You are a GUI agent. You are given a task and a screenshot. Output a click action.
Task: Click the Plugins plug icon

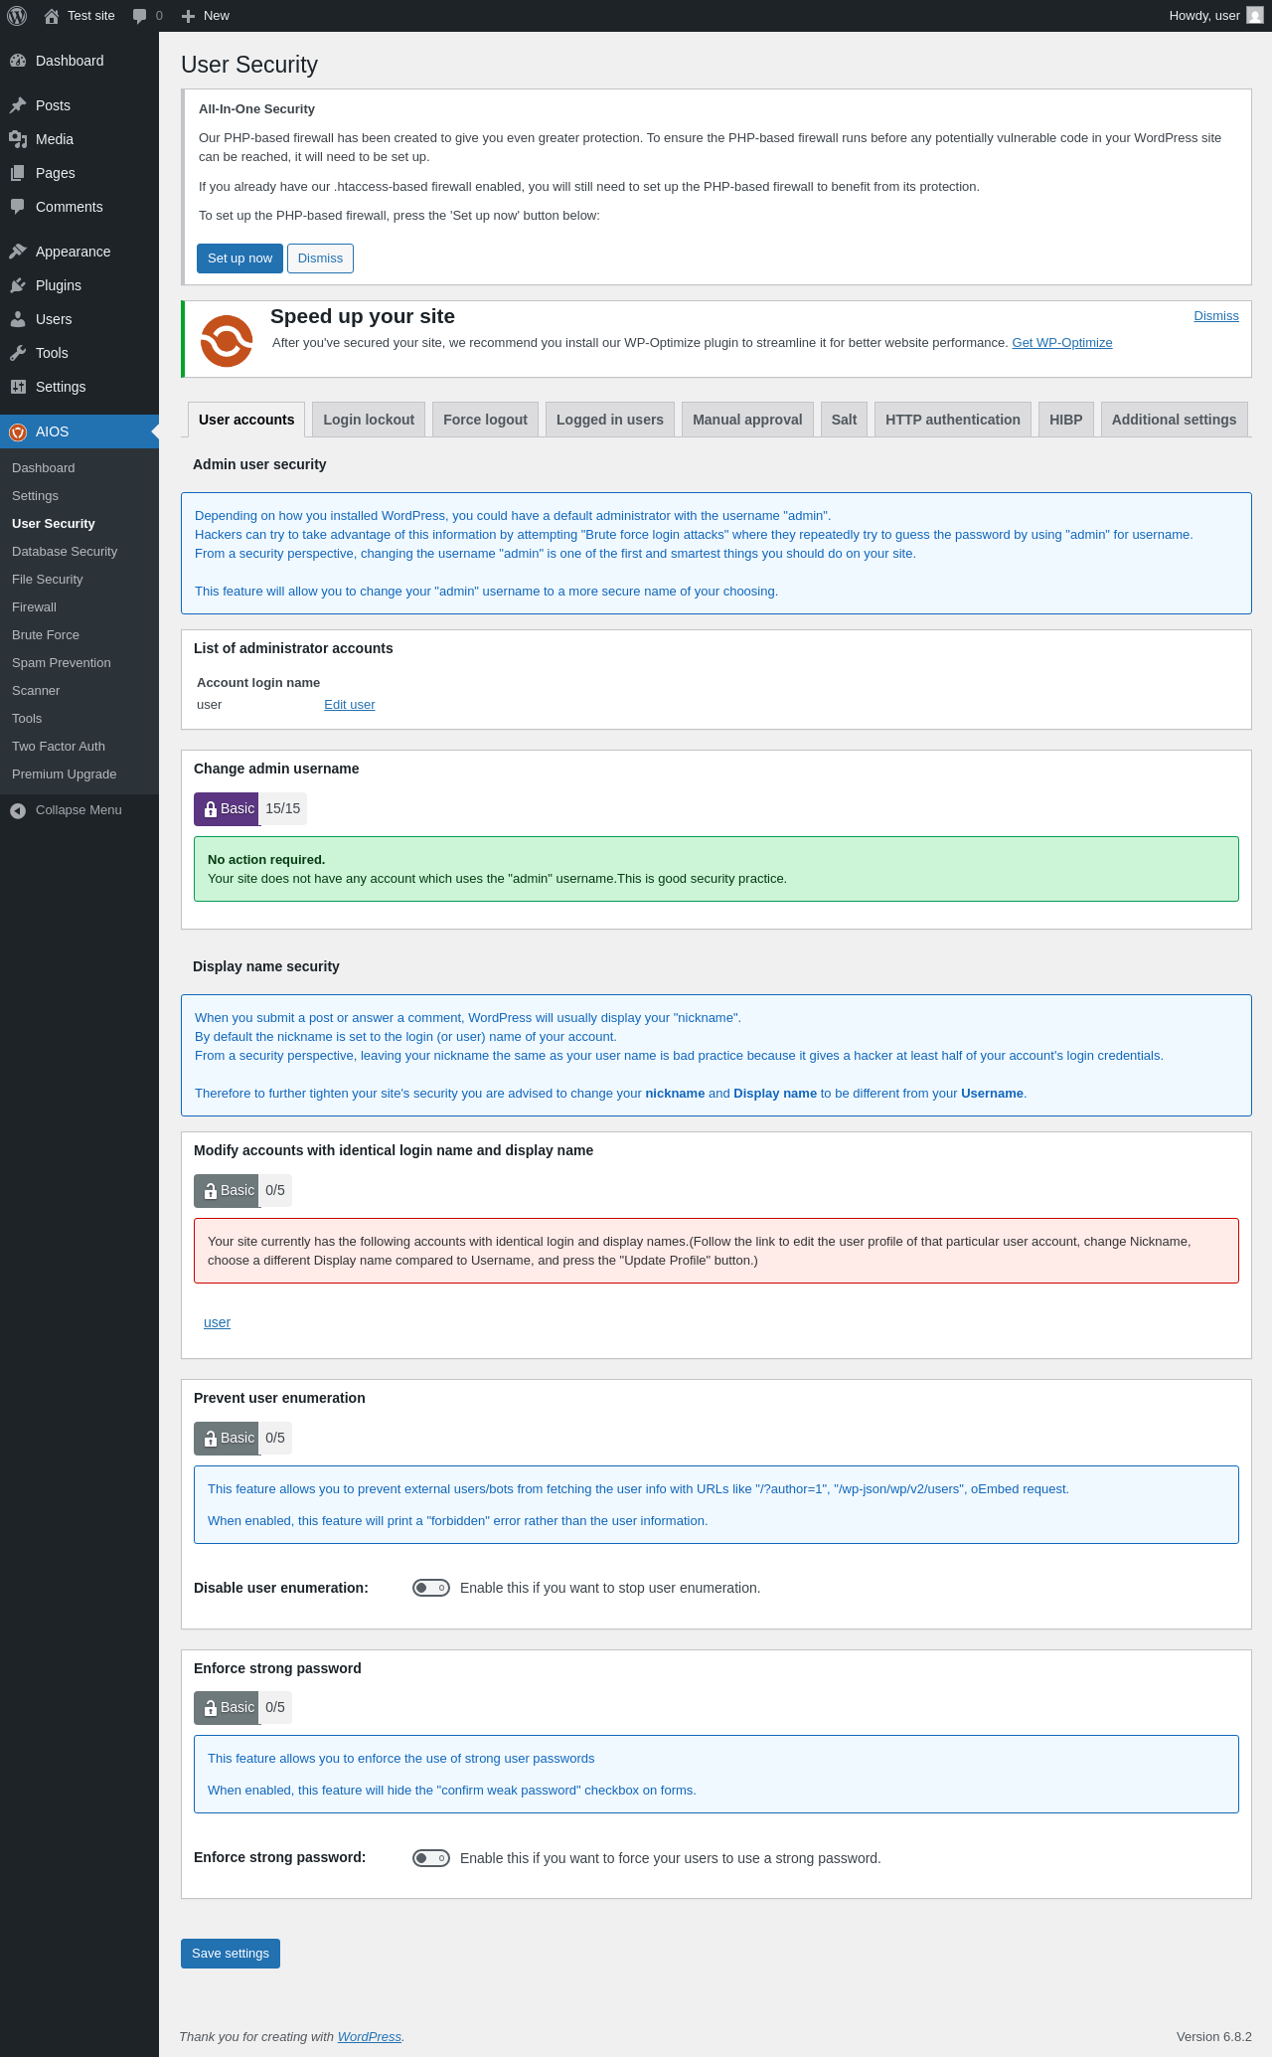coord(18,285)
